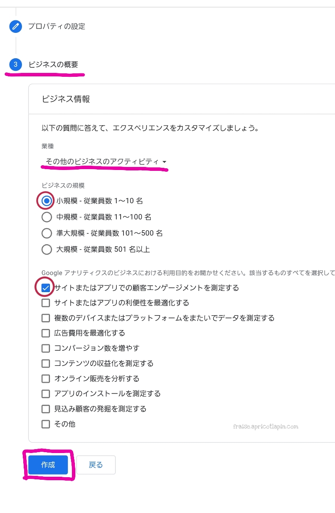The image size is (335, 513).
Task: Click the pencil icon for プロパティの設定
Action: pyautogui.click(x=16, y=26)
